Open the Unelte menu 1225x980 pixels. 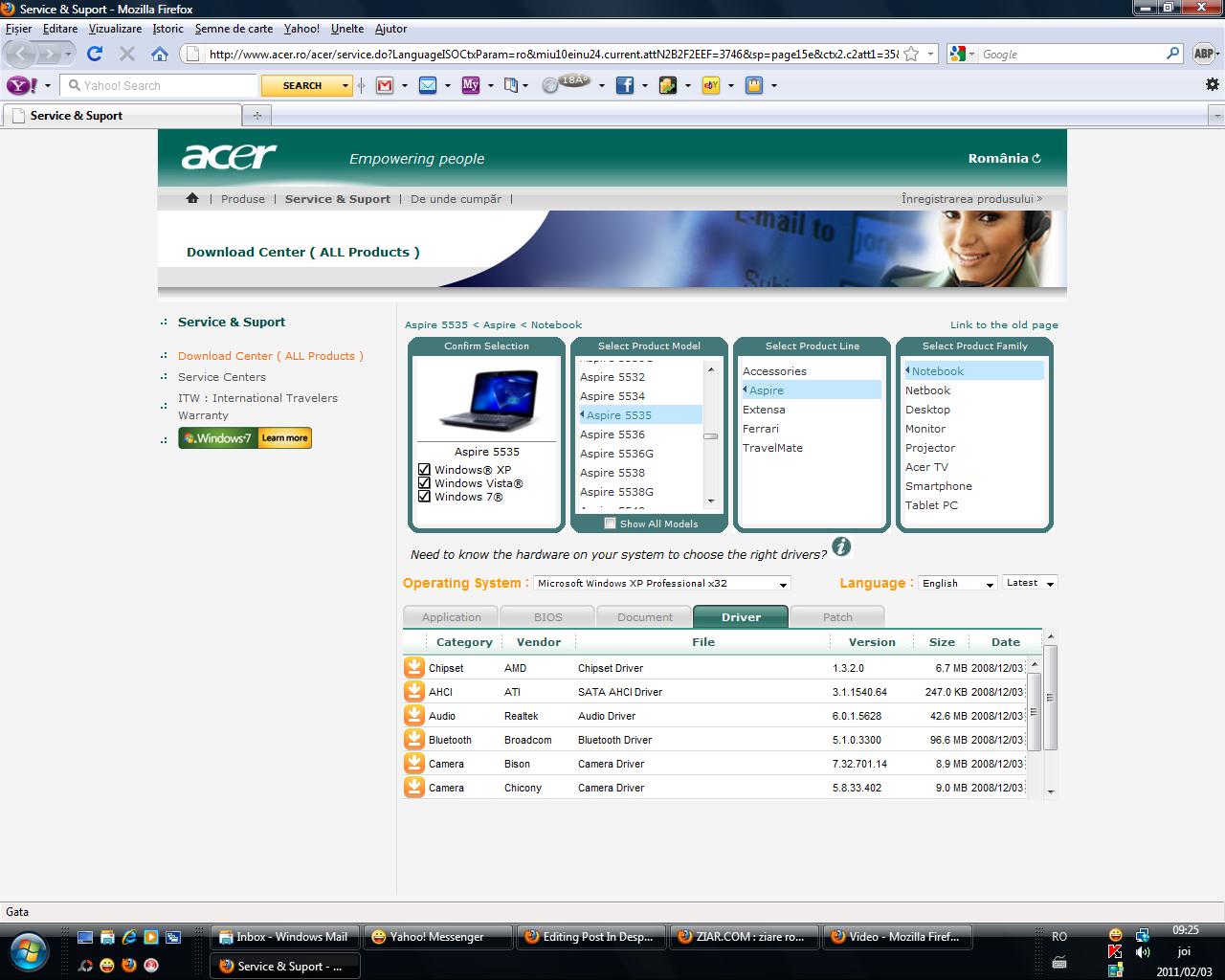click(x=347, y=29)
